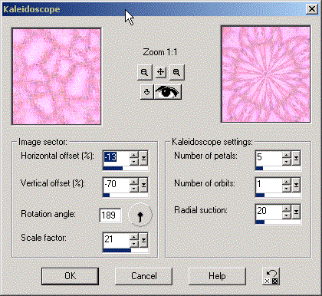Image resolution: width=322 pixels, height=296 pixels.
Task: Toggle the auto proof arrow button
Action: tap(146, 92)
